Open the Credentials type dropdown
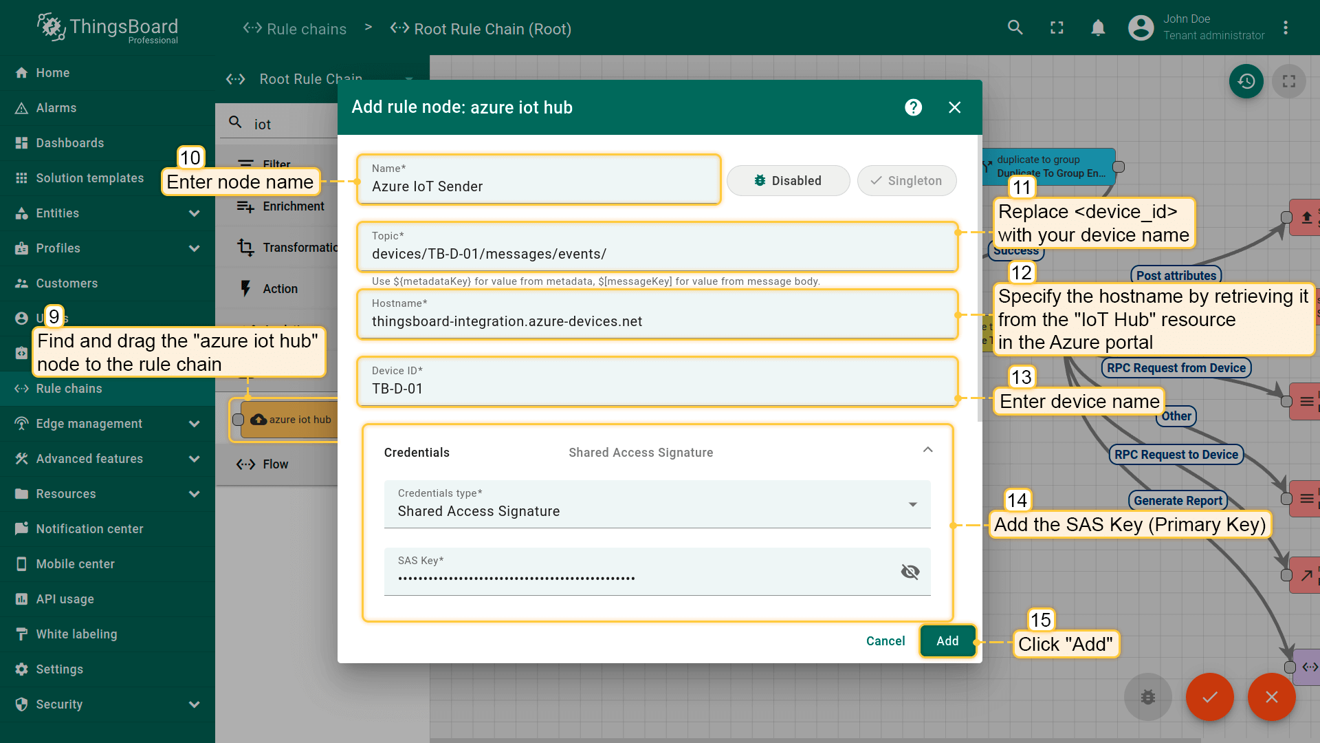1320x743 pixels. (657, 504)
